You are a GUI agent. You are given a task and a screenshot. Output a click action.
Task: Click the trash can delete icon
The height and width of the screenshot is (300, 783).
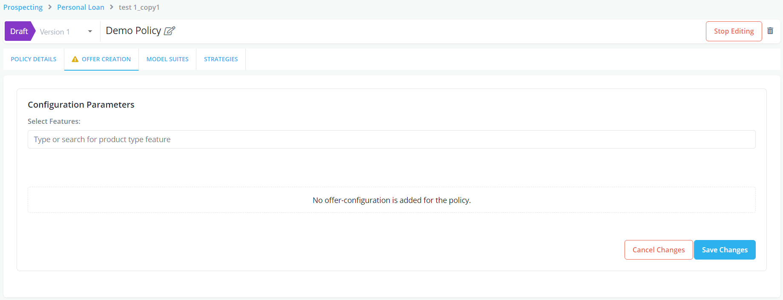[770, 31]
